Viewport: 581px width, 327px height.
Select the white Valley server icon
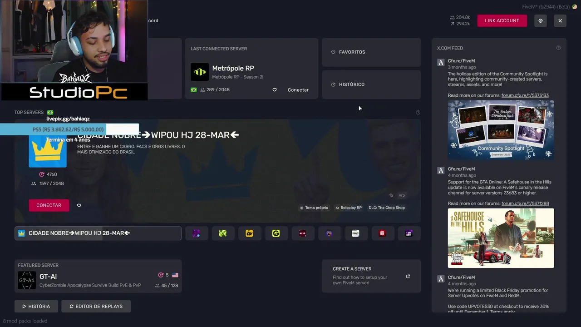(355, 233)
